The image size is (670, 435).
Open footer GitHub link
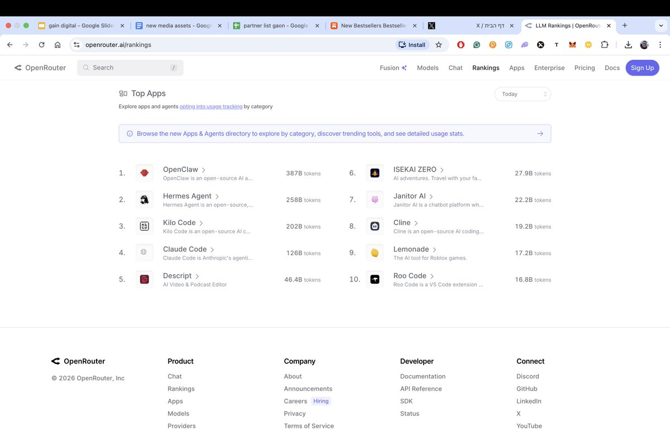[527, 389]
